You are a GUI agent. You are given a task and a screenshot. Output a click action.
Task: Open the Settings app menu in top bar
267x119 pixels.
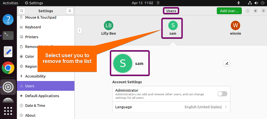coord(34,3)
